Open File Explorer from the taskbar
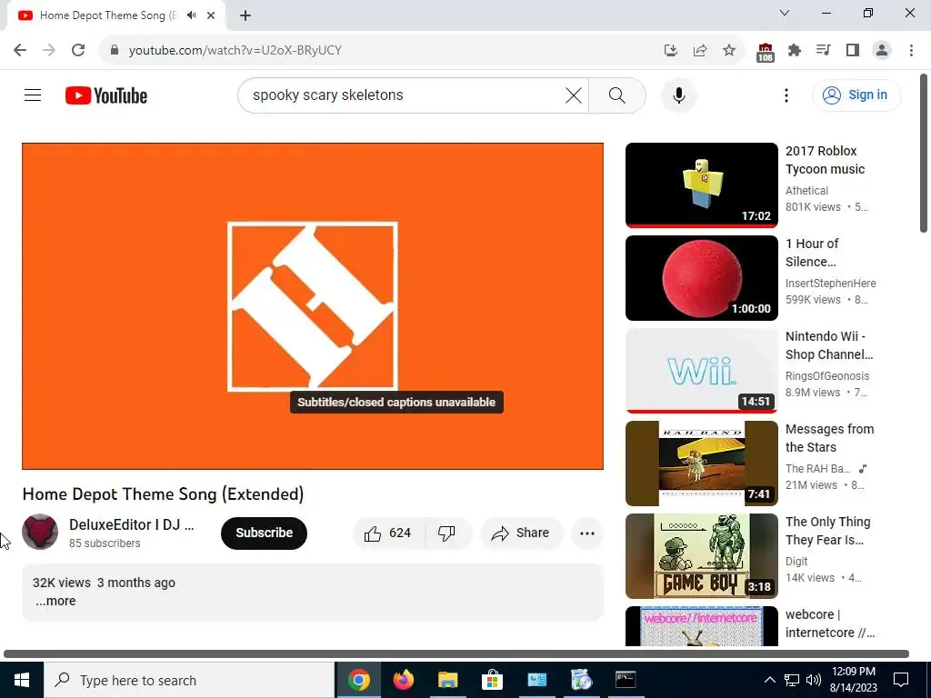Viewport: 931px width, 698px height. (x=447, y=680)
